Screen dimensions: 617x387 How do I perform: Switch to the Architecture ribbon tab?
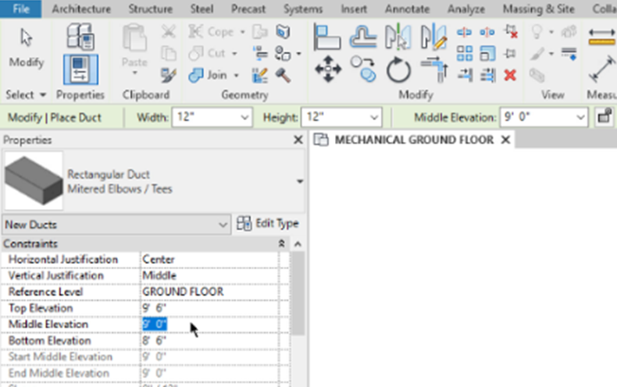point(81,9)
